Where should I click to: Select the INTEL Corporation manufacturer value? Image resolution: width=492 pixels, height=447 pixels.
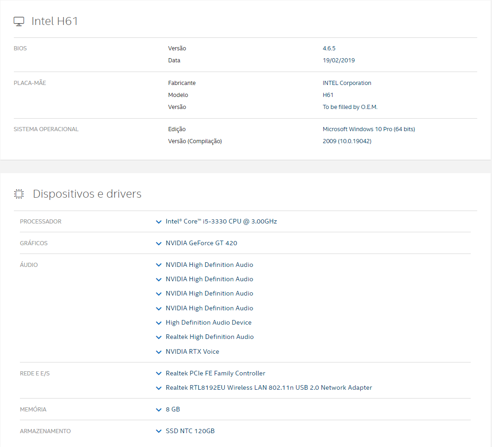347,83
